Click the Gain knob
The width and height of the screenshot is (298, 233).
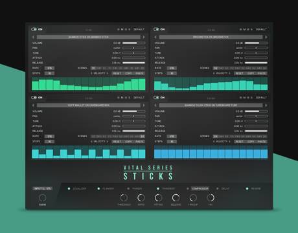(x=42, y=197)
